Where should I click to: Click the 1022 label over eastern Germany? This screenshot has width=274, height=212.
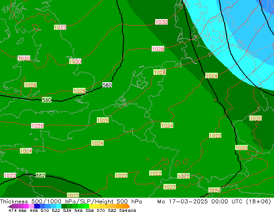click(x=215, y=136)
